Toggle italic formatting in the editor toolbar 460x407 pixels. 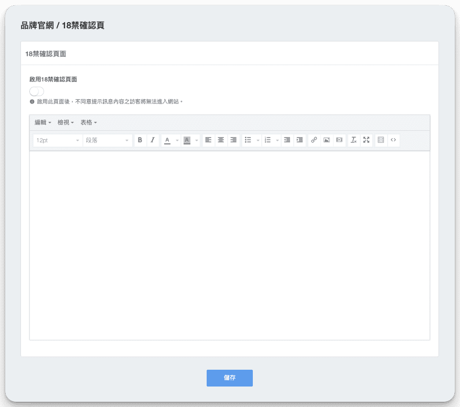pyautogui.click(x=153, y=140)
